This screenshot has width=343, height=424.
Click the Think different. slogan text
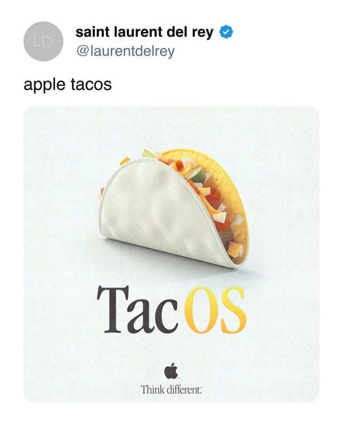(x=171, y=390)
